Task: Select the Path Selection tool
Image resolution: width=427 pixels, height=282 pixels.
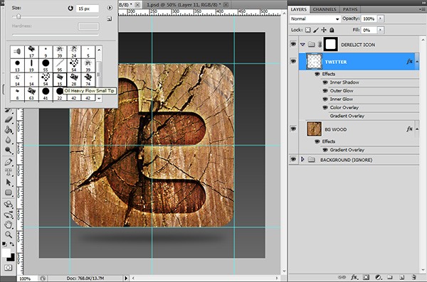Action: pyautogui.click(x=9, y=182)
